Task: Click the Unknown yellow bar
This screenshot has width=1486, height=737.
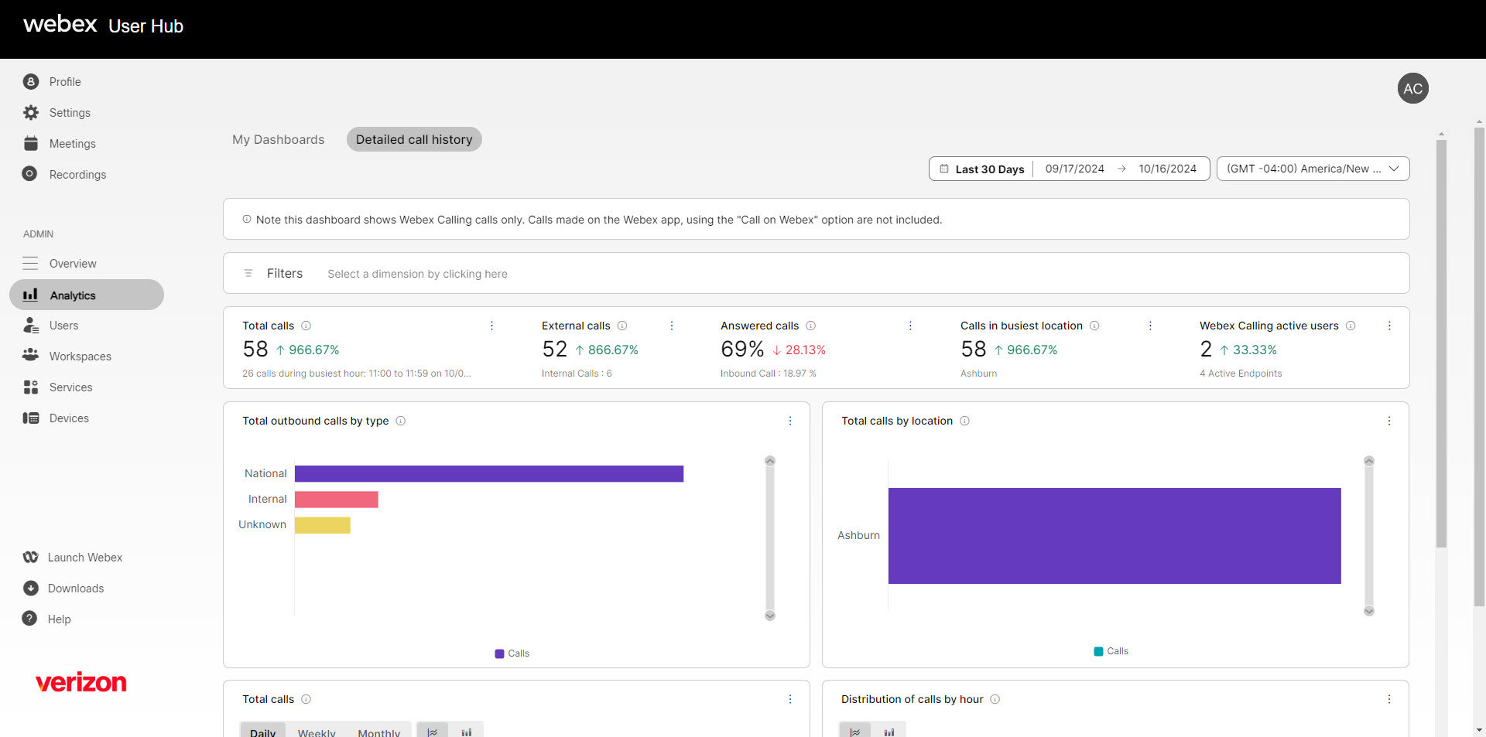Action: 323,525
